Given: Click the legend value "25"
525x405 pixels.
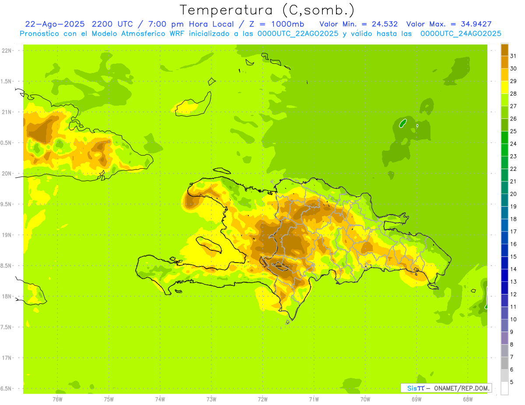Looking at the screenshot, I should click(514, 131).
